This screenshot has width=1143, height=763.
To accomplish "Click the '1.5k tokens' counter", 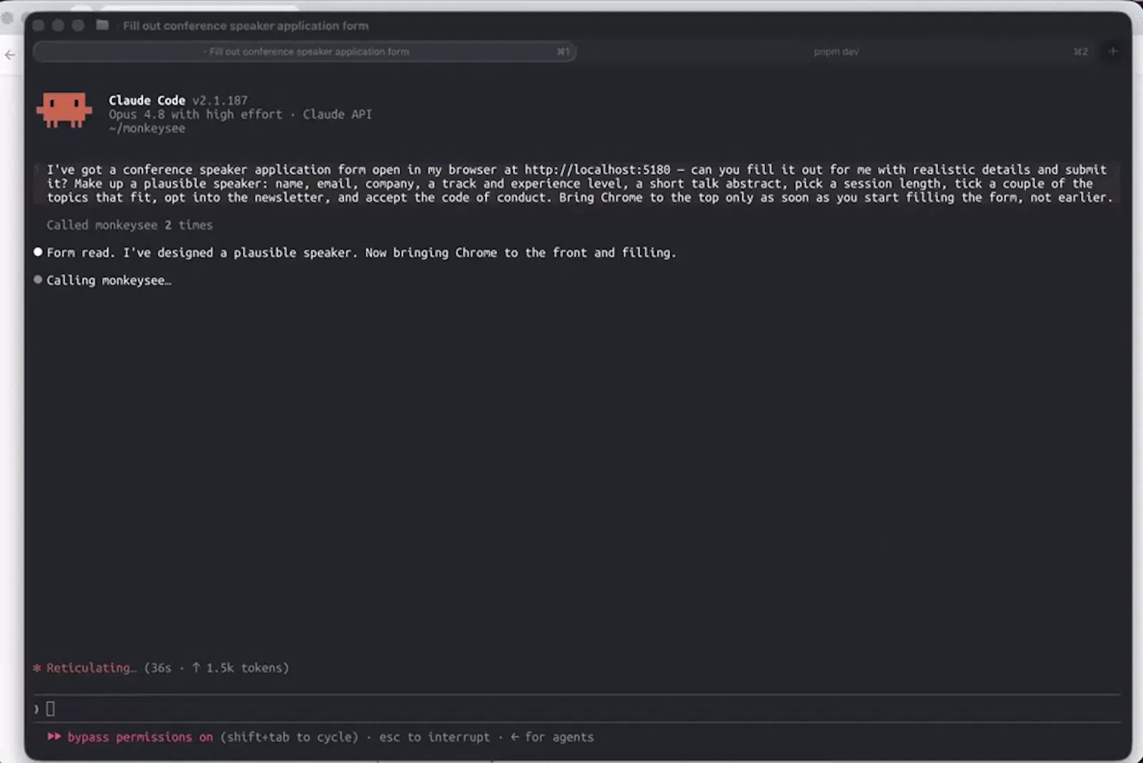I will (247, 668).
